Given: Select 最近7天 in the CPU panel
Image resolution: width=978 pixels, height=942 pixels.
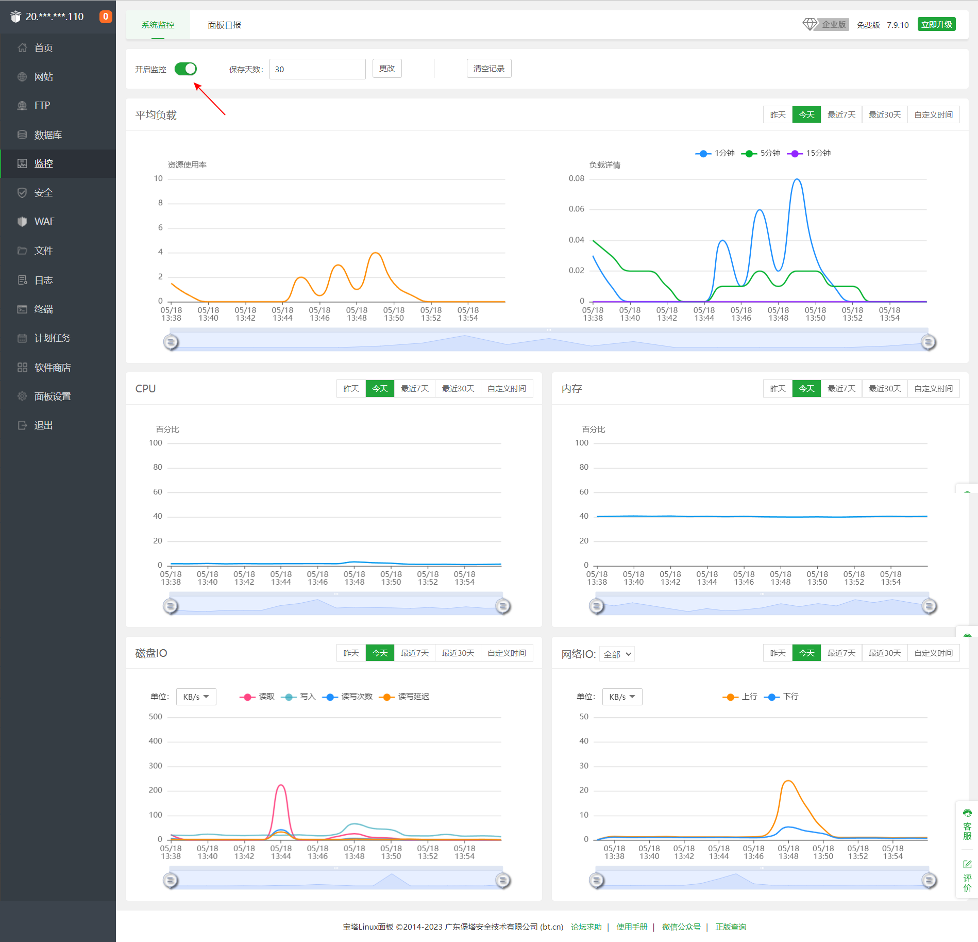Looking at the screenshot, I should [415, 388].
